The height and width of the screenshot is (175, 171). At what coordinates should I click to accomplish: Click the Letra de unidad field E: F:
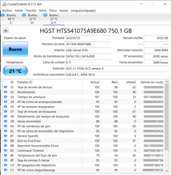tap(88, 62)
